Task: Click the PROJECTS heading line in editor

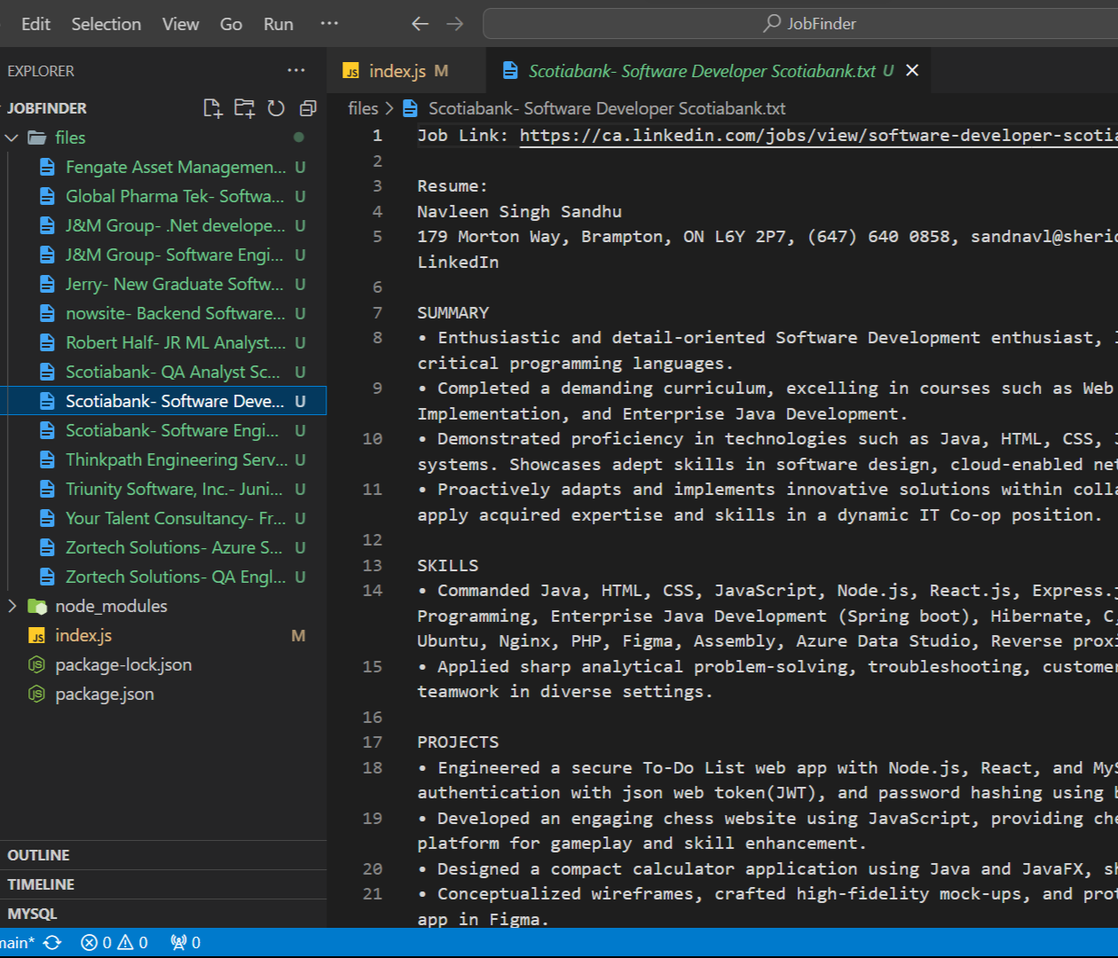Action: [x=458, y=742]
